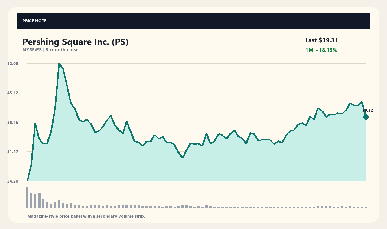Screen dimensions: 387x229
Task: Click the 45.12 y-axis label
Action: (12, 93)
